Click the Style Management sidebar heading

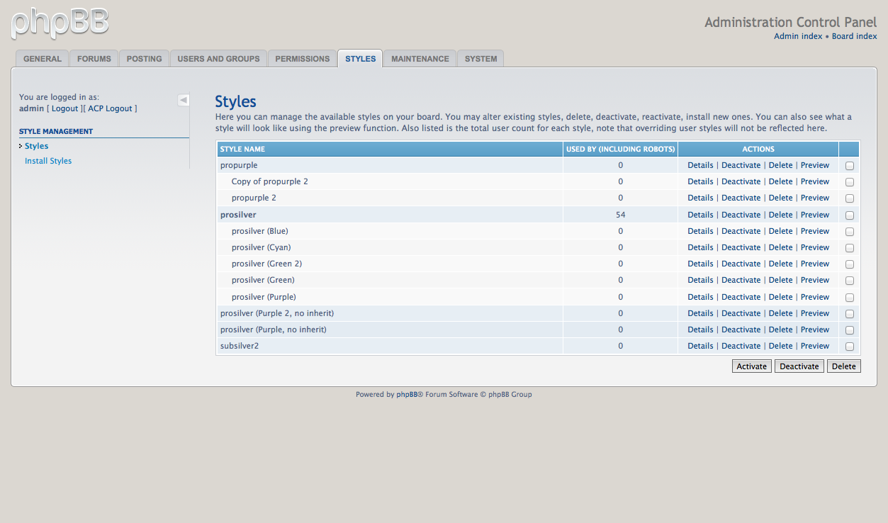[x=56, y=131]
